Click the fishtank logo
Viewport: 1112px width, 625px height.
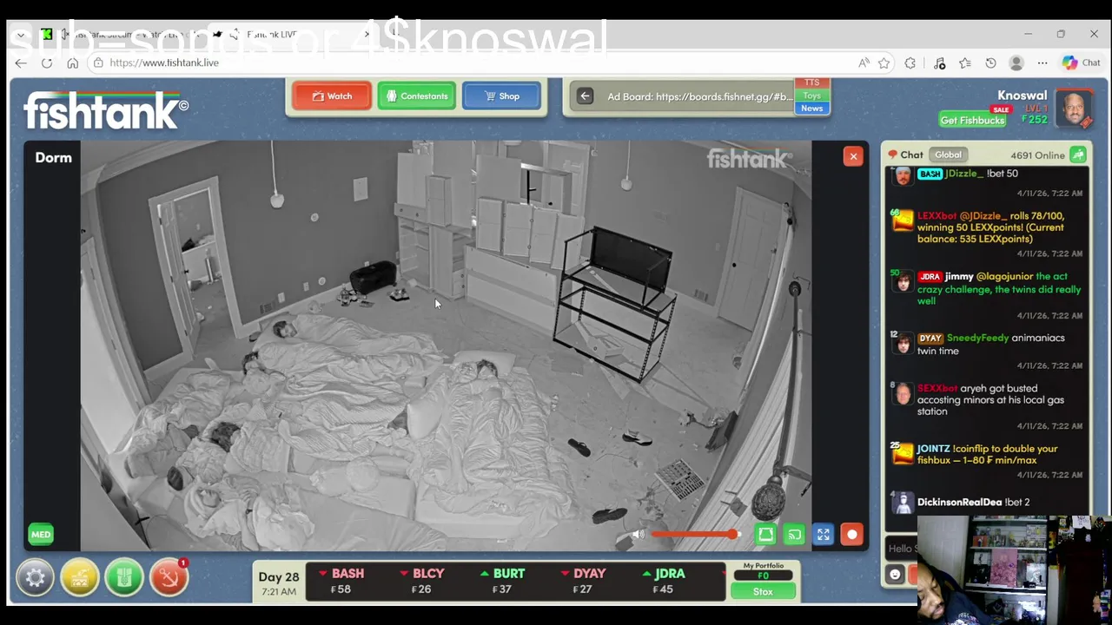(x=105, y=110)
